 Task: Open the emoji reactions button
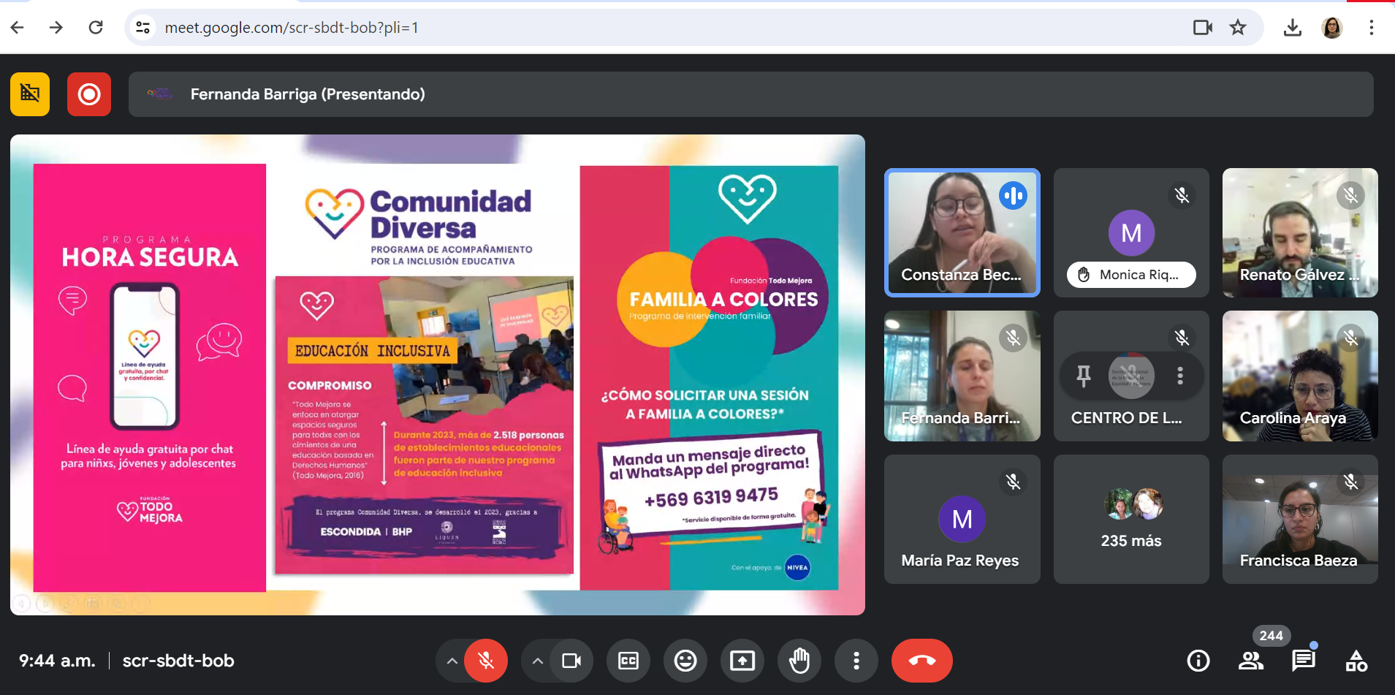tap(685, 661)
